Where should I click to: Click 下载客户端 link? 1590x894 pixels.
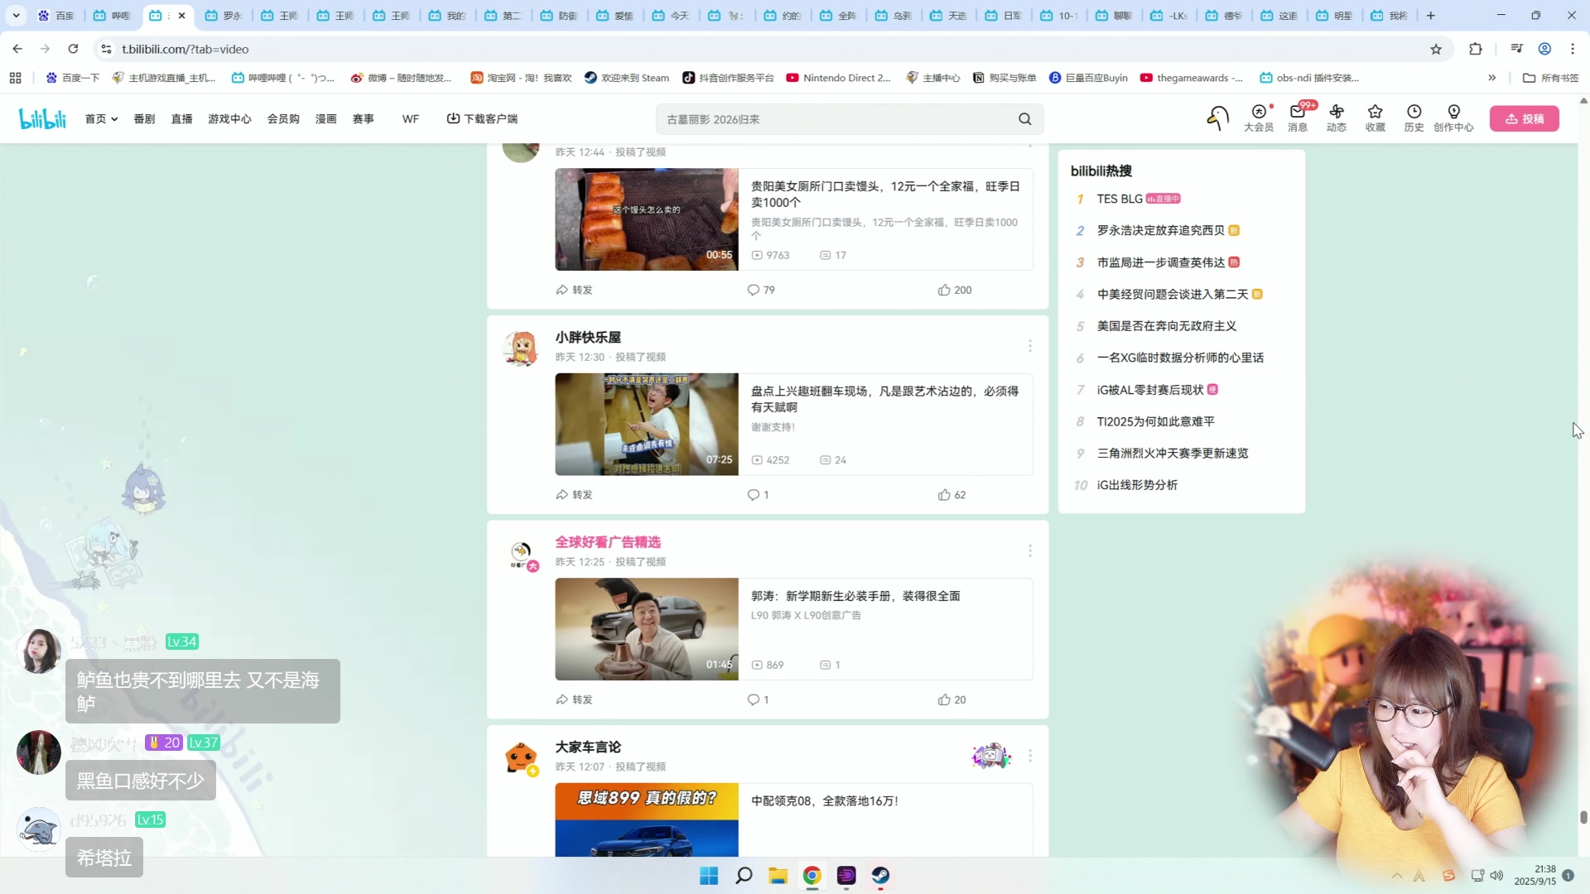pos(482,119)
